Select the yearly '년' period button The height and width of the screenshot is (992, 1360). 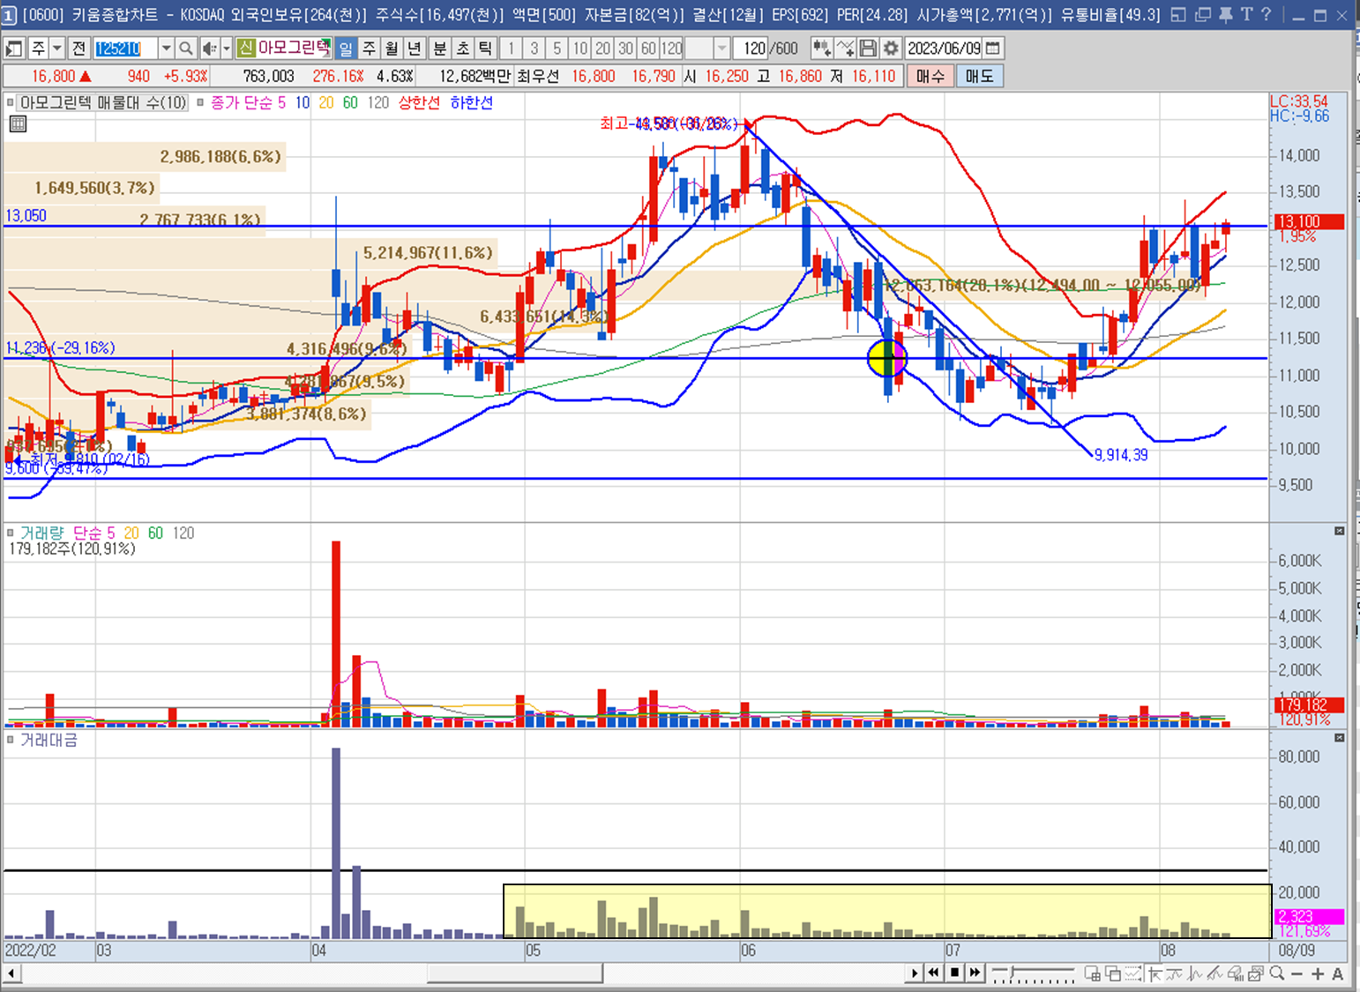click(x=415, y=48)
